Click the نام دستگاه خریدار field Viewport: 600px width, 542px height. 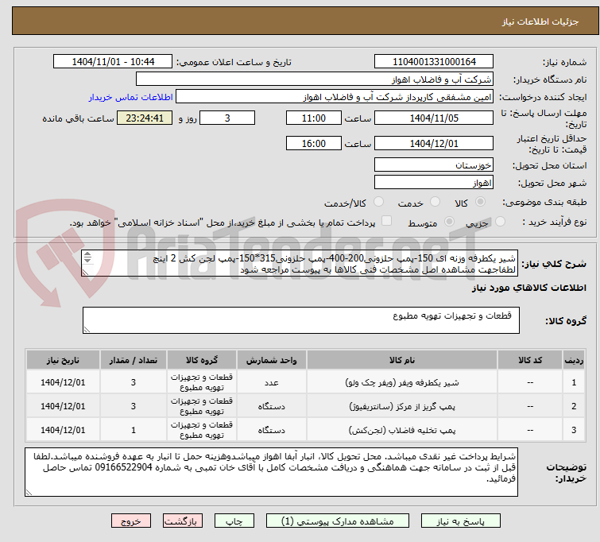(x=314, y=79)
